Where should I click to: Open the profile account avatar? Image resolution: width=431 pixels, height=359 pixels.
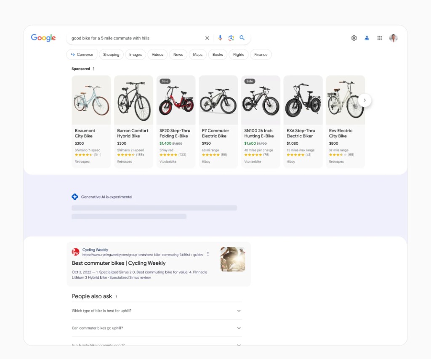pyautogui.click(x=393, y=38)
